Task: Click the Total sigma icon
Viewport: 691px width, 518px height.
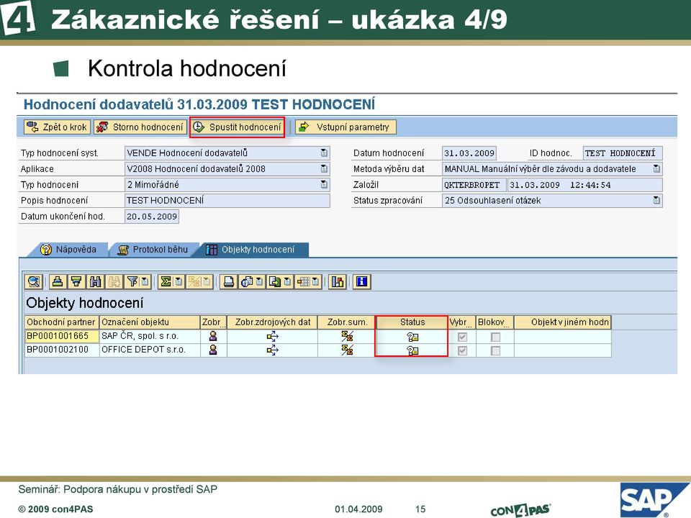Action: pos(166,281)
